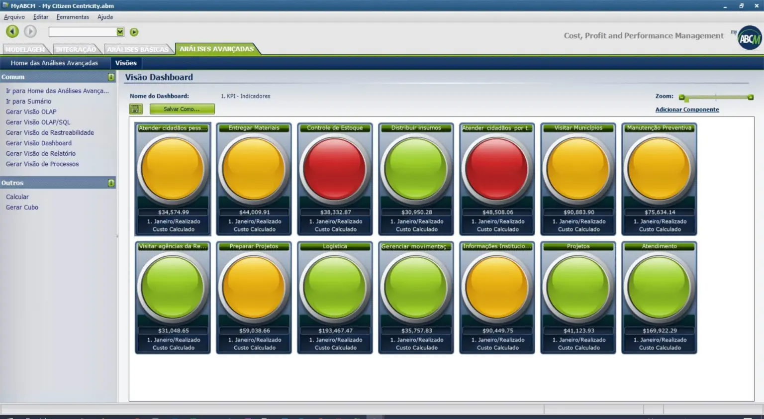Click the green back navigation arrow

click(x=12, y=31)
